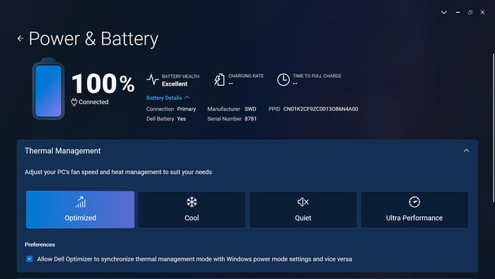Click the Connected power plug icon
Image resolution: width=495 pixels, height=279 pixels.
(74, 102)
